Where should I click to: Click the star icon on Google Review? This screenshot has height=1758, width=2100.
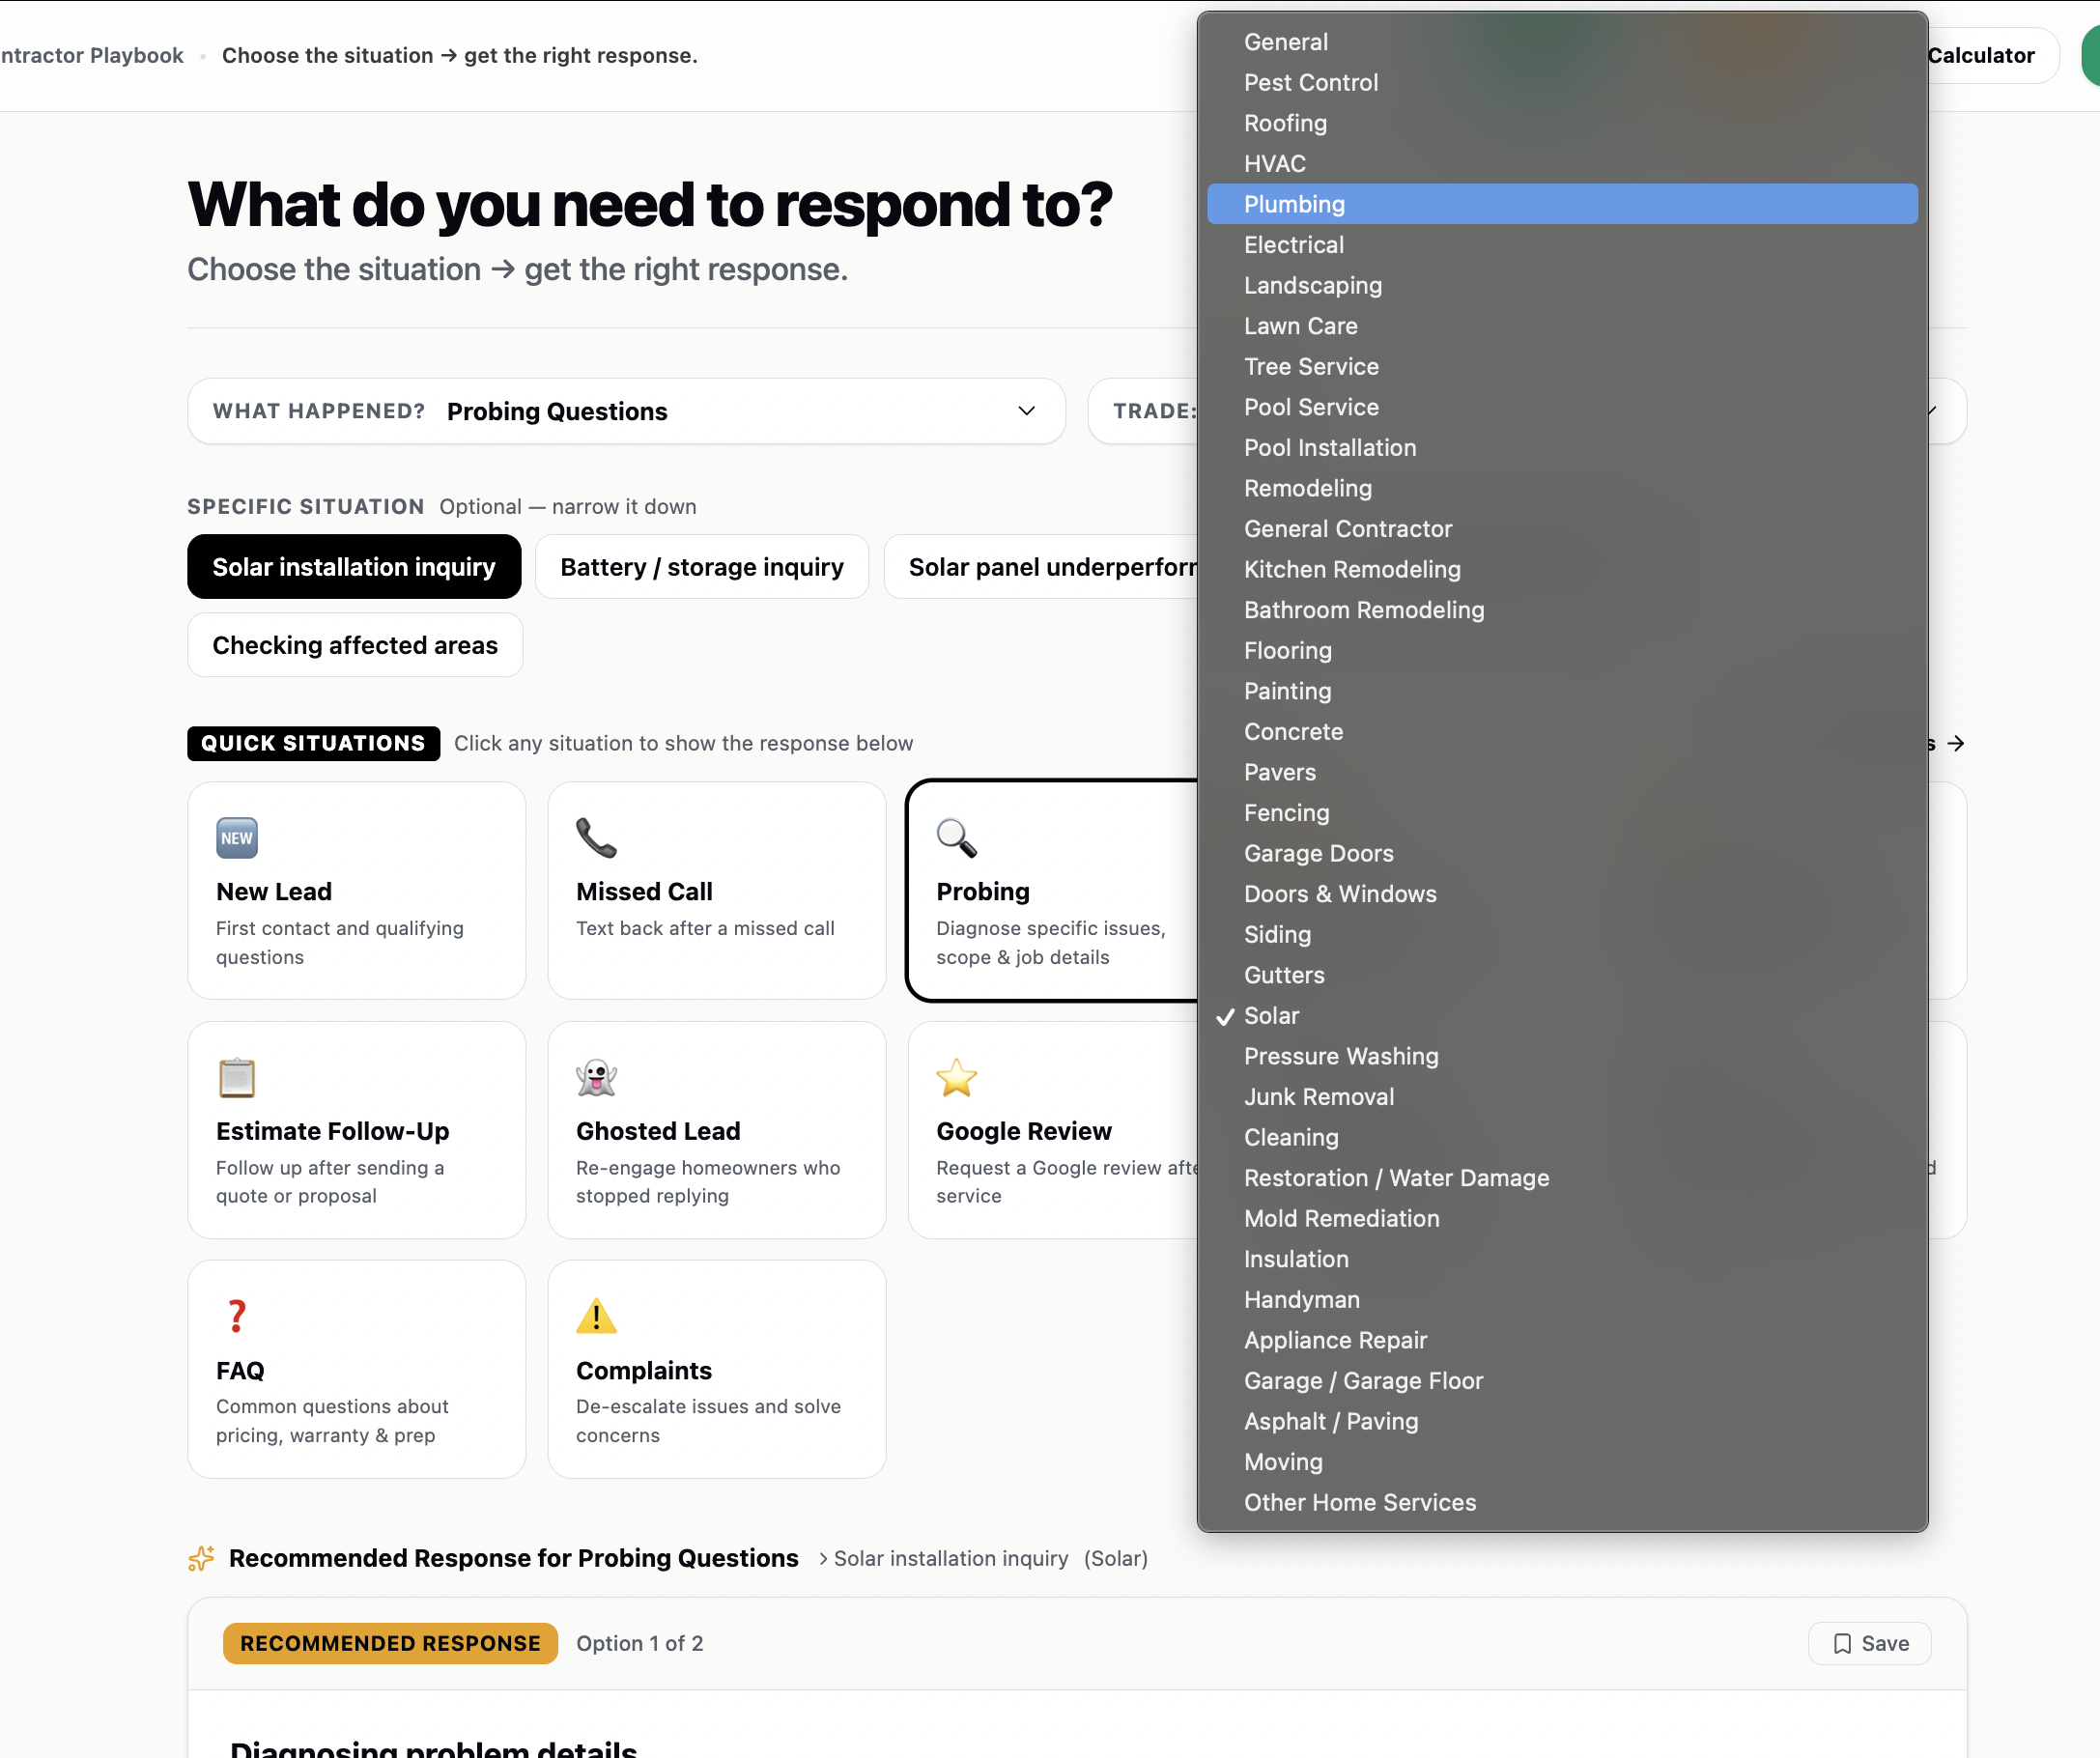956,1078
